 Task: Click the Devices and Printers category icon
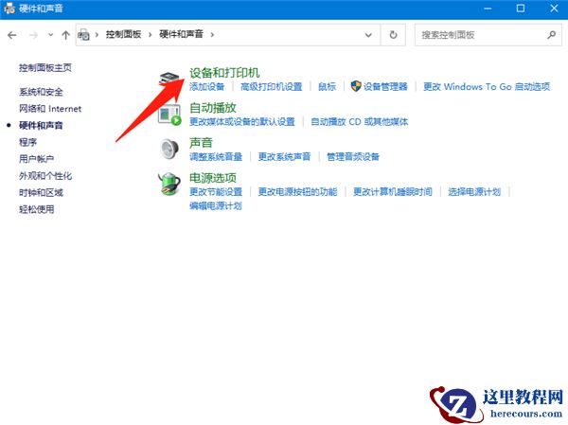(169, 79)
